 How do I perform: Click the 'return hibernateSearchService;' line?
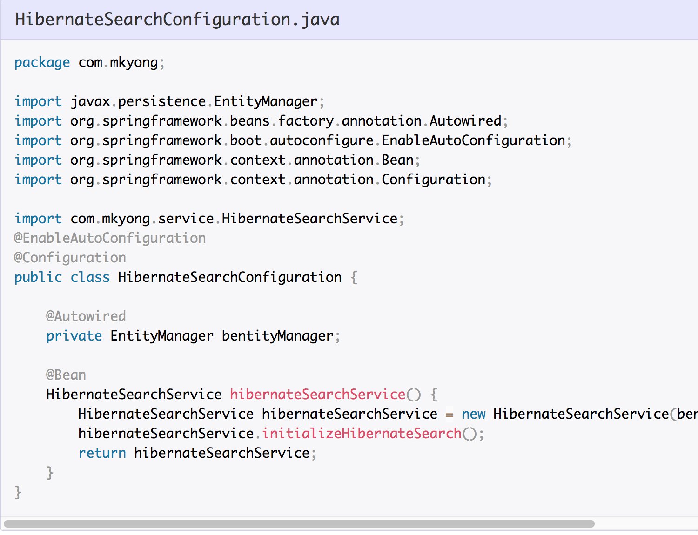(197, 453)
